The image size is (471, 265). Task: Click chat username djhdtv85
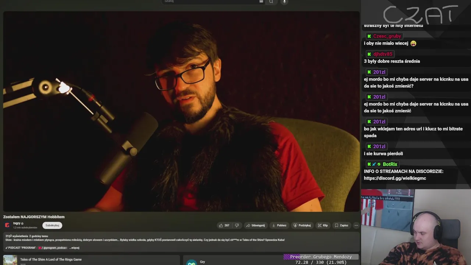click(x=383, y=54)
